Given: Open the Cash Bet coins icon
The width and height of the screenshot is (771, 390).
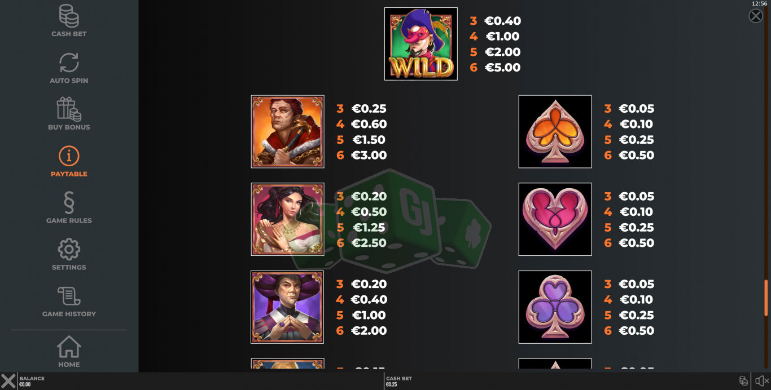Looking at the screenshot, I should [x=69, y=17].
